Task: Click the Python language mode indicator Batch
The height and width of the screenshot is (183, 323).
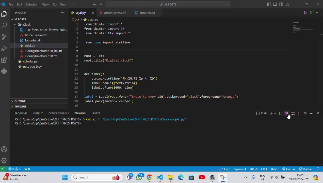Action: point(275,169)
